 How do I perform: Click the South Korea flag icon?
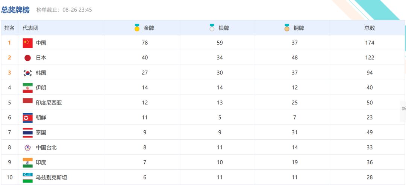[27, 73]
